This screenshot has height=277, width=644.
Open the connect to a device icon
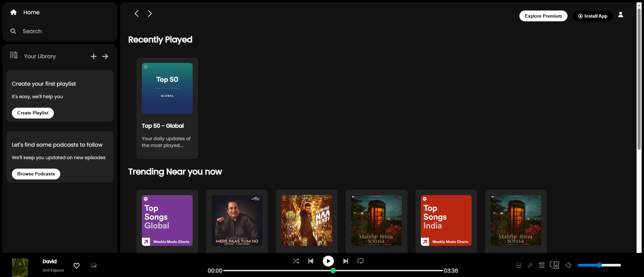pyautogui.click(x=554, y=265)
